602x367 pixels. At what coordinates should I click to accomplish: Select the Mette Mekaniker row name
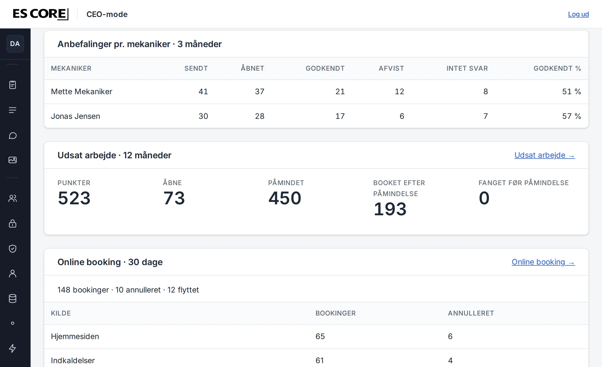point(82,91)
